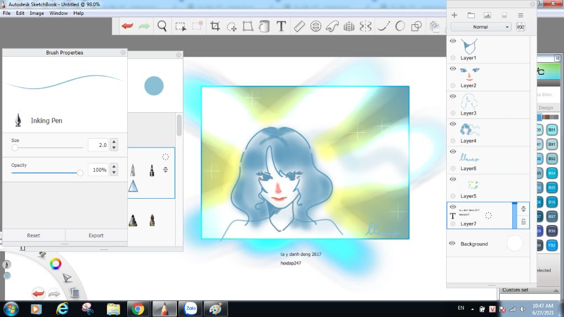564x317 pixels.
Task: Add an image layer in layer panel
Action: [x=487, y=15]
